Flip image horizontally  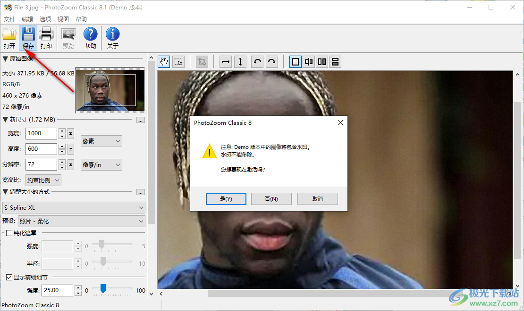(226, 62)
